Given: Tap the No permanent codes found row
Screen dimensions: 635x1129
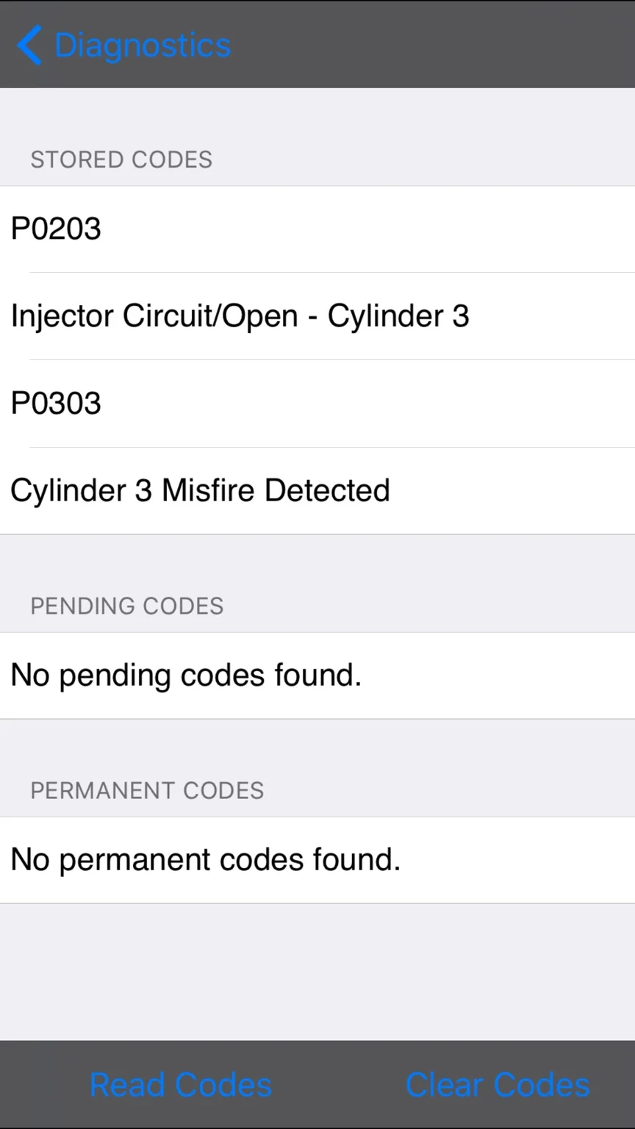Looking at the screenshot, I should point(317,860).
